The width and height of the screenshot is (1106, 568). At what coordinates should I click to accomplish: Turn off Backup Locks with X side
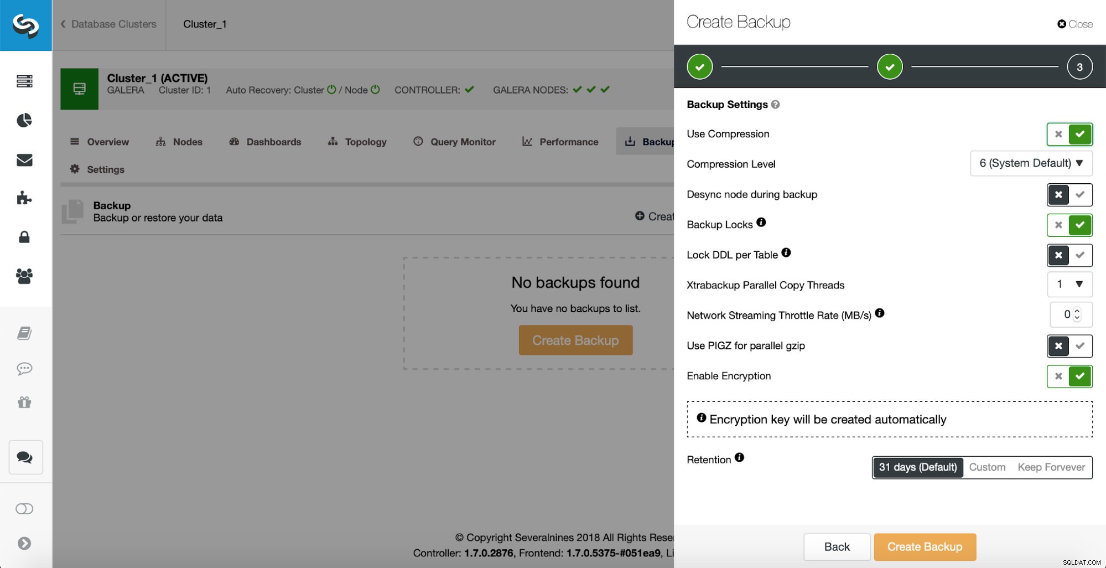pos(1058,225)
